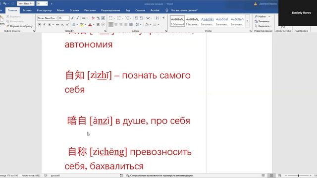Increase font size with the grow font icon
The image size is (317, 178).
coord(73,18)
